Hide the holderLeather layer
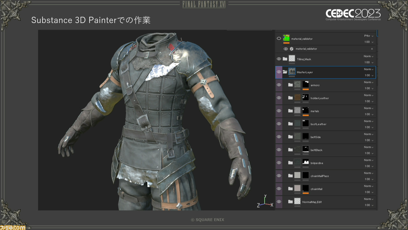The image size is (408, 230). point(279,98)
